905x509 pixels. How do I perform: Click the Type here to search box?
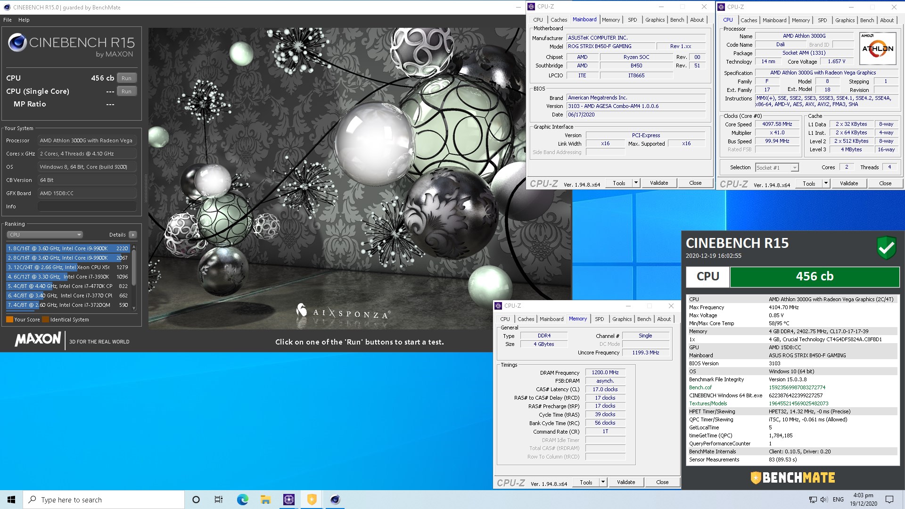104,500
